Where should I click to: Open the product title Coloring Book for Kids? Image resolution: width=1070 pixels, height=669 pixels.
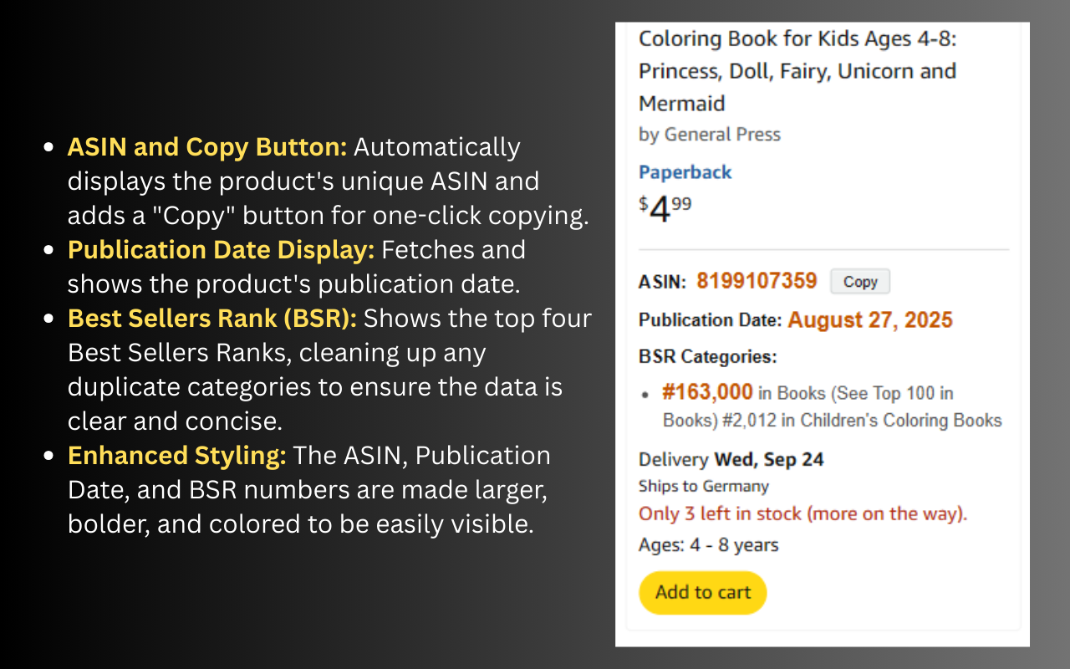pyautogui.click(x=797, y=70)
